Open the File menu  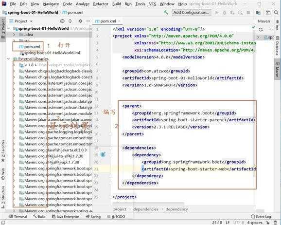(x=13, y=4)
